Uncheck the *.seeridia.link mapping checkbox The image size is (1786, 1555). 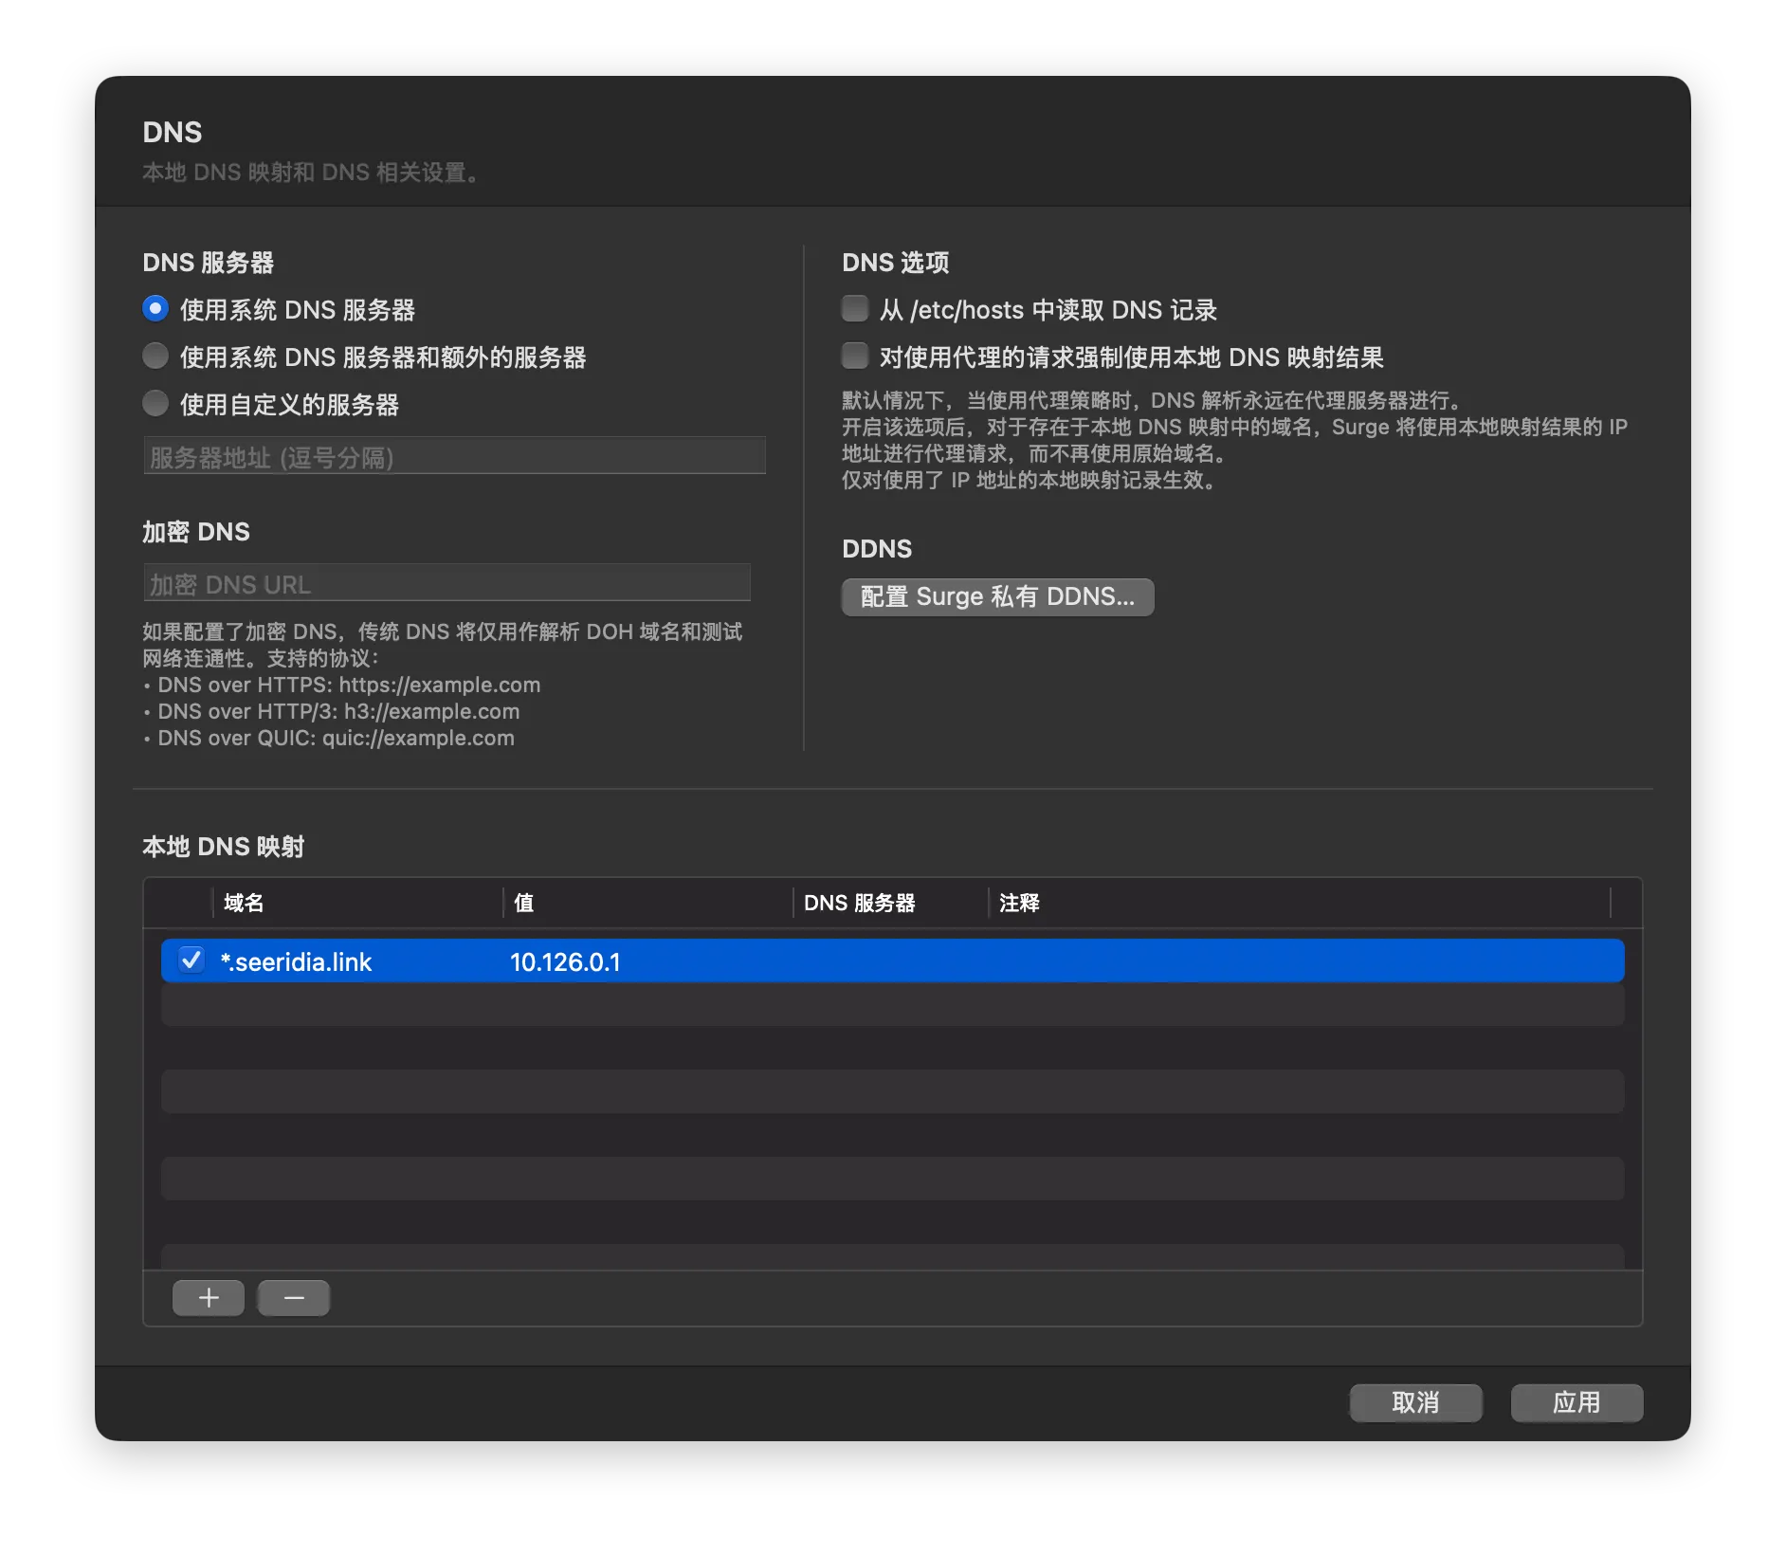(191, 960)
